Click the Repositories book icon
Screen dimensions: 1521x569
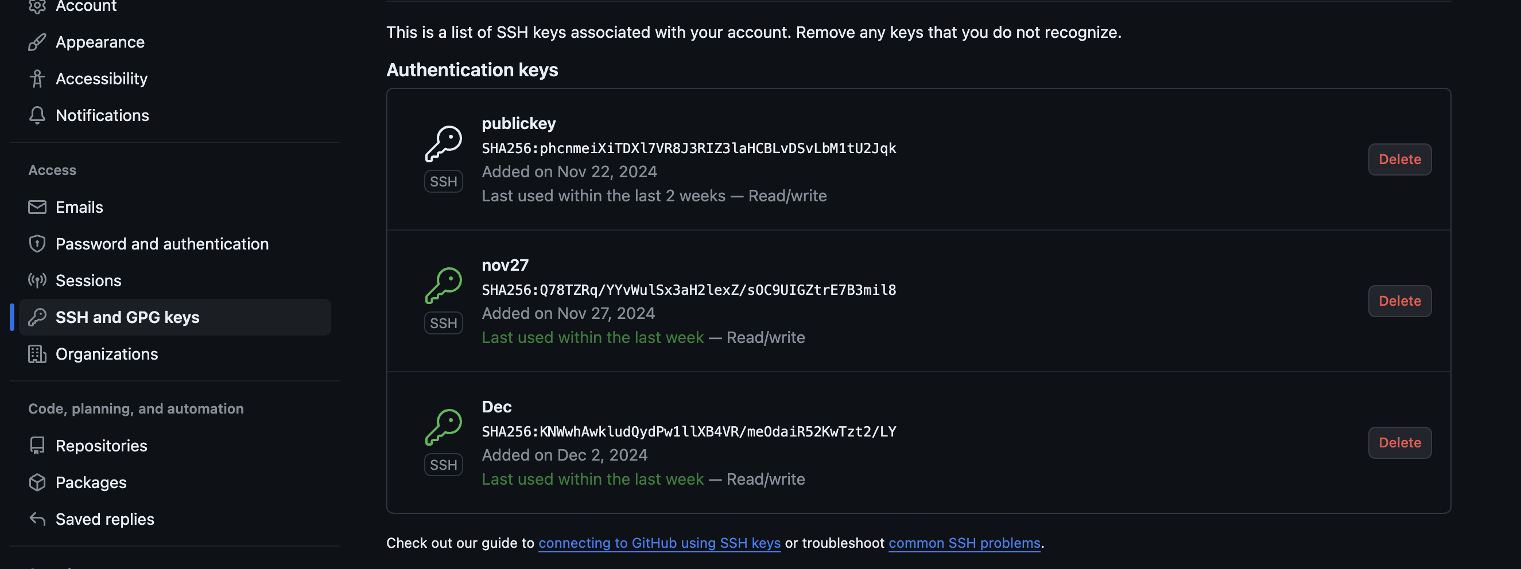(37, 446)
